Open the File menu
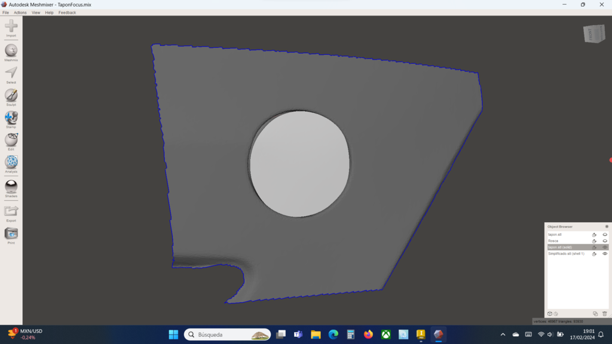 tap(5, 13)
